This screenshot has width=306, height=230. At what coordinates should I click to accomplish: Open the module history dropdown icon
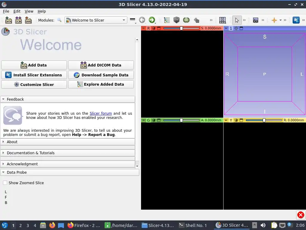133,20
